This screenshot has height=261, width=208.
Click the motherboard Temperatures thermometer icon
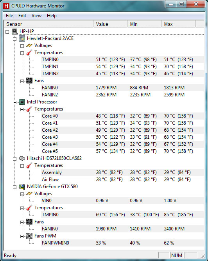pos(29,53)
